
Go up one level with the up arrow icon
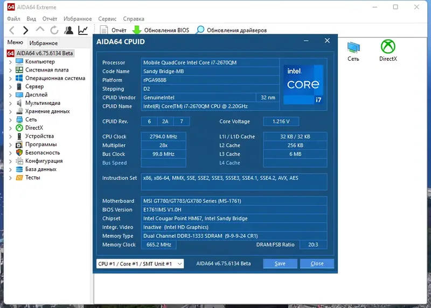click(40, 30)
